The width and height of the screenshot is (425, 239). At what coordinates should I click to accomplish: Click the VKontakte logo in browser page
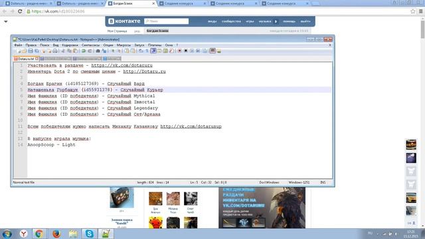click(x=124, y=21)
